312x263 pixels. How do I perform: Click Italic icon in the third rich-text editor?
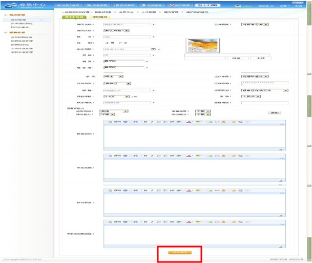152,191
